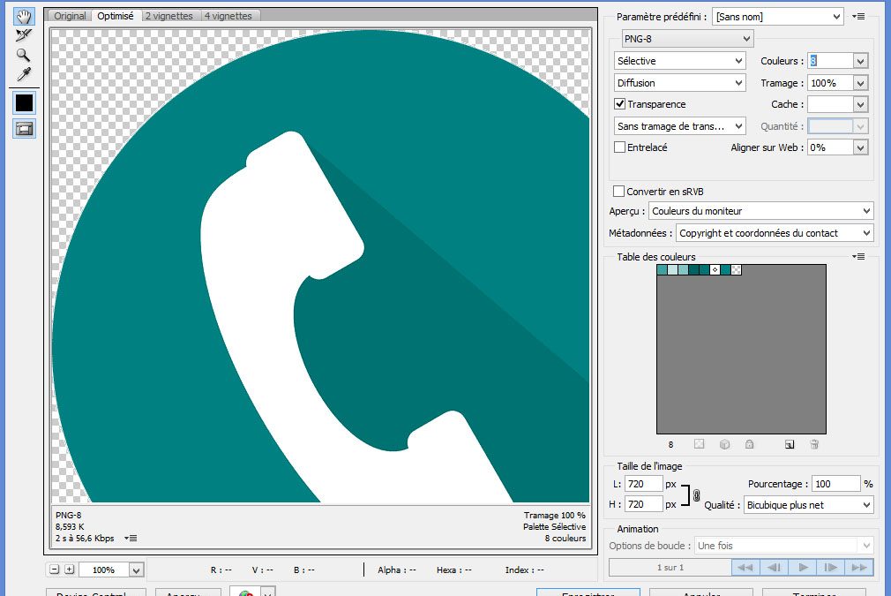Select the Zoom magnifier tool
The height and width of the screenshot is (596, 891).
[x=24, y=55]
